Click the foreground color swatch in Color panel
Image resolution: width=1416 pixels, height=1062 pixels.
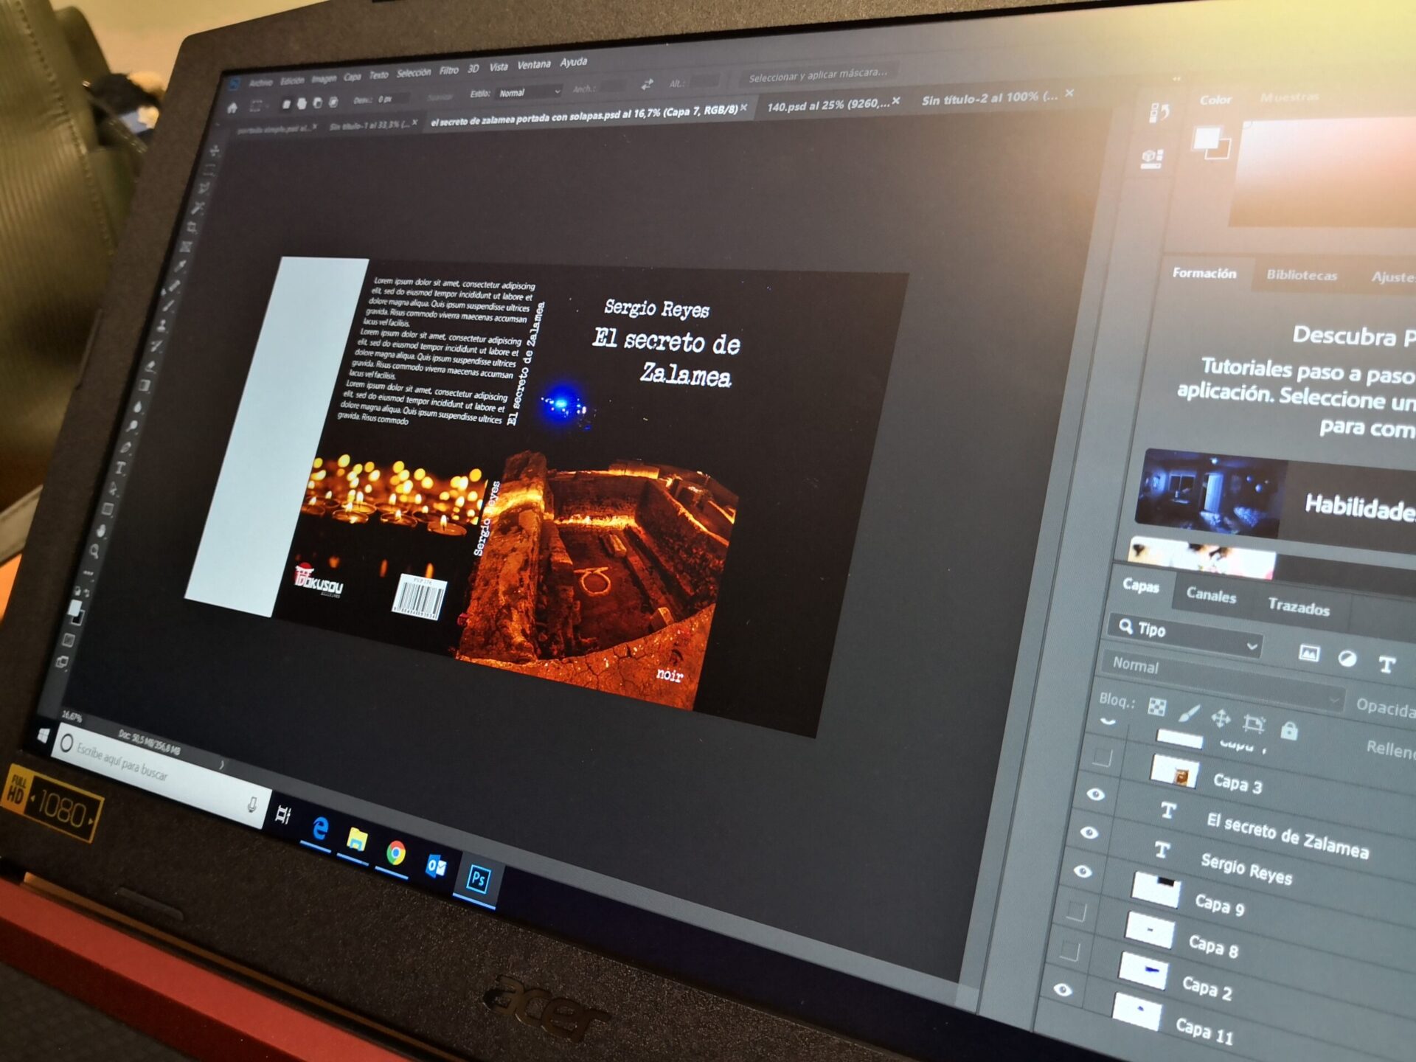click(1206, 138)
